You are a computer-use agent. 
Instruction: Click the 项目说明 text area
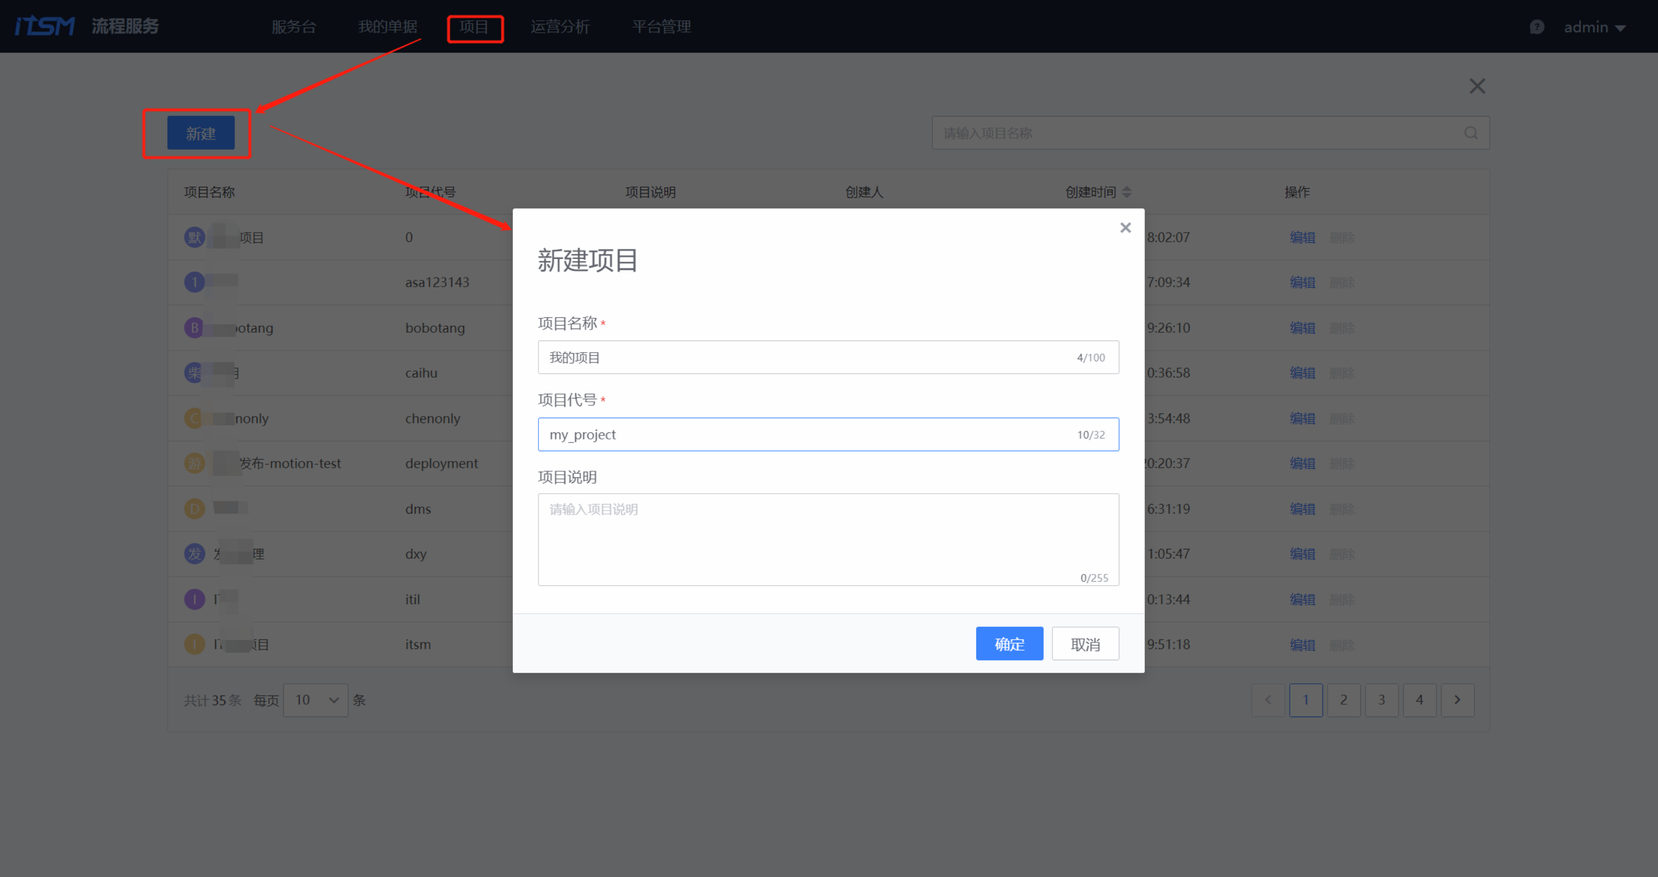tap(827, 539)
